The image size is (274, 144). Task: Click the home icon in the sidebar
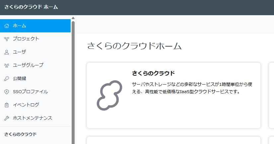7,26
